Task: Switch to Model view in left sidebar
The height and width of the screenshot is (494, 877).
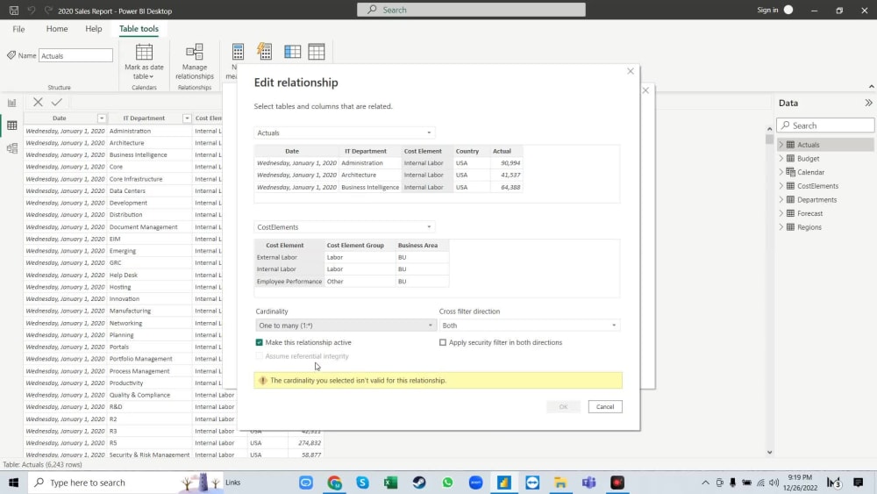Action: pyautogui.click(x=11, y=148)
